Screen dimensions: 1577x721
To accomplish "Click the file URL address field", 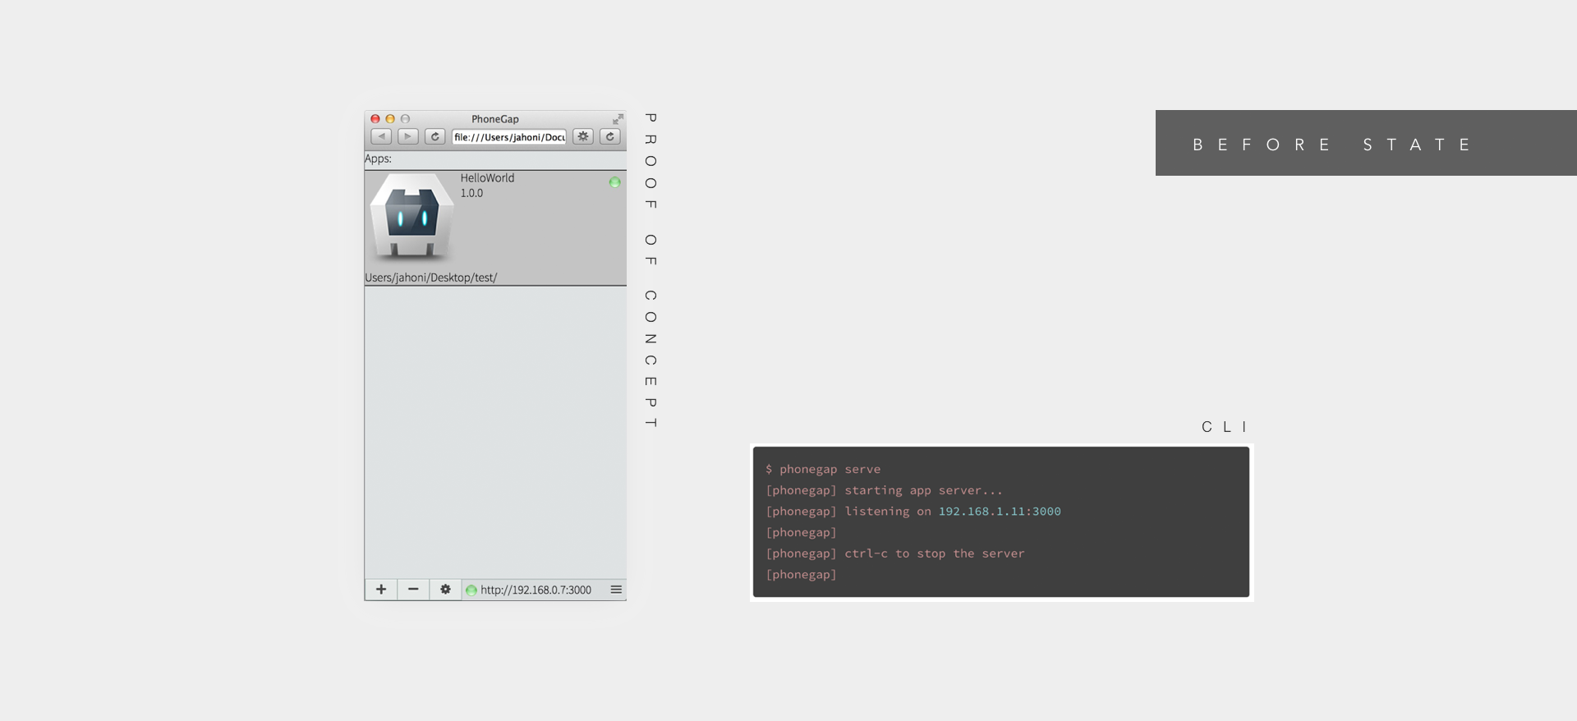I will [x=509, y=137].
